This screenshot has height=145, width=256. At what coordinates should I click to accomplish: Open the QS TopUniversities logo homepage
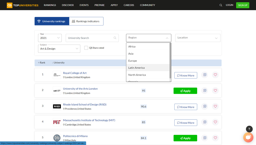pos(23,5)
